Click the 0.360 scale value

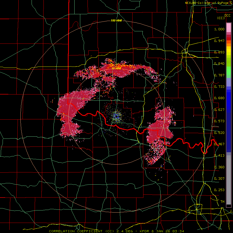[x=219, y=167]
